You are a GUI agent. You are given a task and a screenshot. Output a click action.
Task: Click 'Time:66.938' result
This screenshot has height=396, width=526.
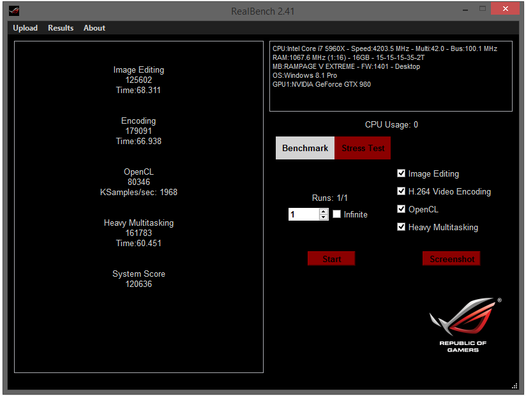139,141
